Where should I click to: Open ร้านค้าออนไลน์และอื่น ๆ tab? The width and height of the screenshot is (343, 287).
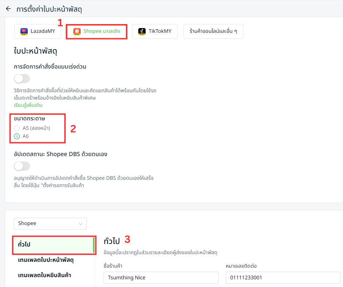[213, 31]
